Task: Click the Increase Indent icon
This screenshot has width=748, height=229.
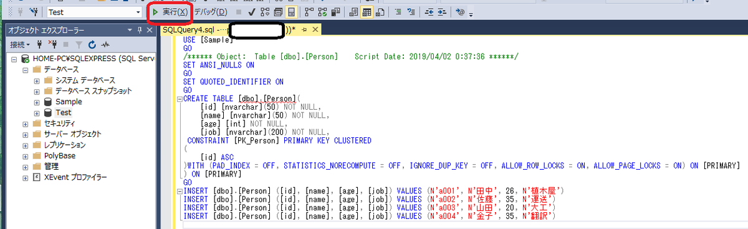Action: (x=441, y=12)
